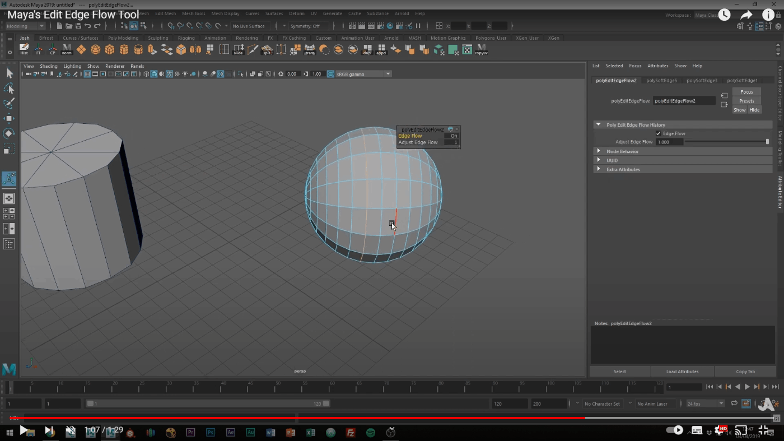The width and height of the screenshot is (784, 441).
Task: Click the Select button at panel bottom
Action: point(620,372)
